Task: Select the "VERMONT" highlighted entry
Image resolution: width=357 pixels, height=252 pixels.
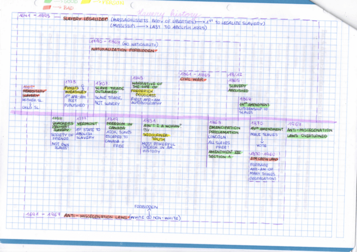Action: 87,124
